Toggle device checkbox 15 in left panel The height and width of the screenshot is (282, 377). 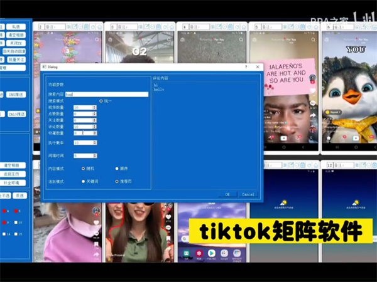pos(16,234)
